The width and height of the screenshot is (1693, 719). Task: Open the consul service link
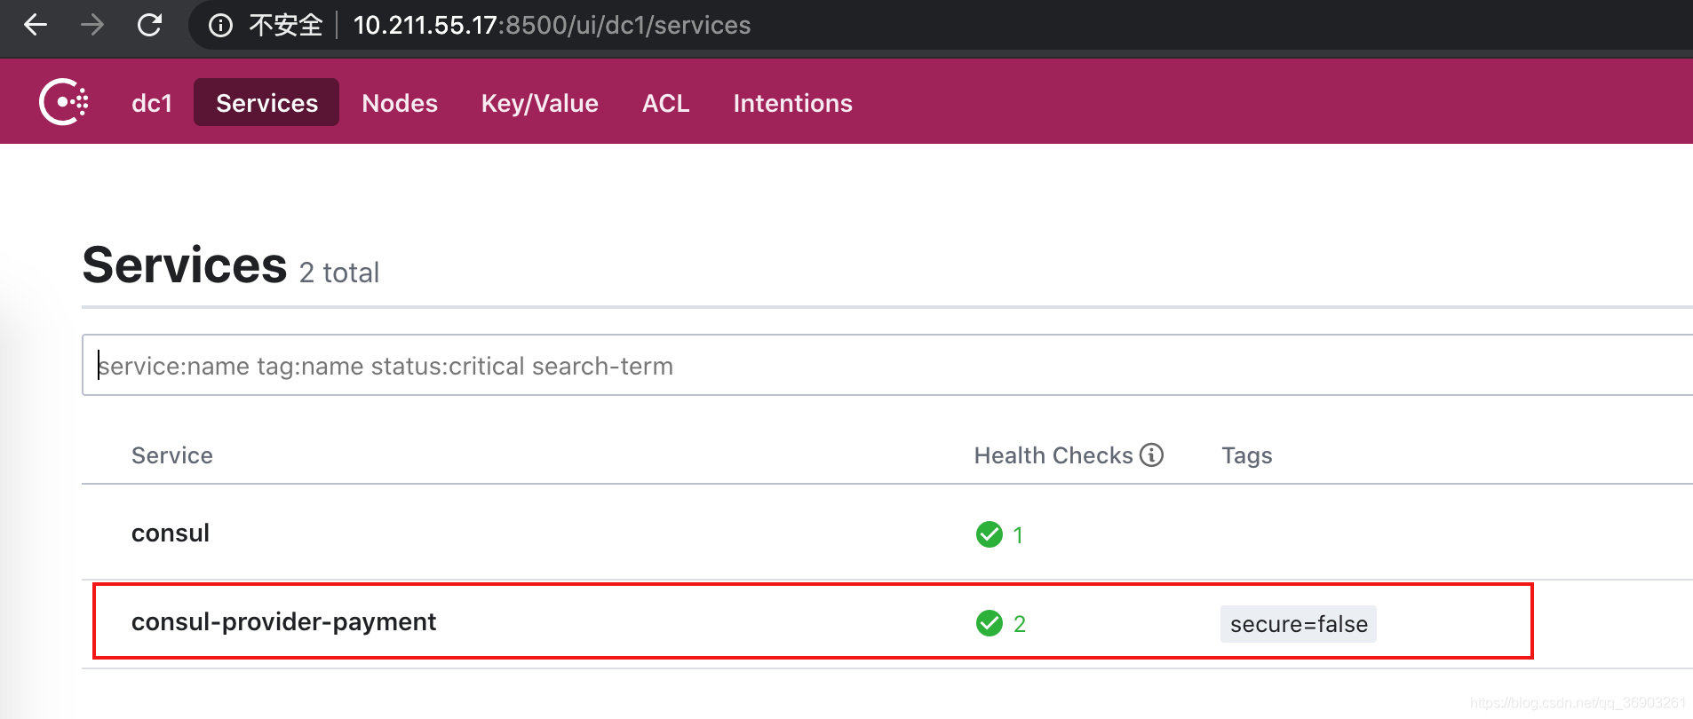tap(171, 533)
